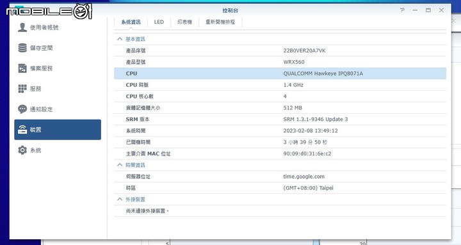Screen dimensions: 461x245
Task: Open the 通知設定 notification settings section
Action: [58, 109]
